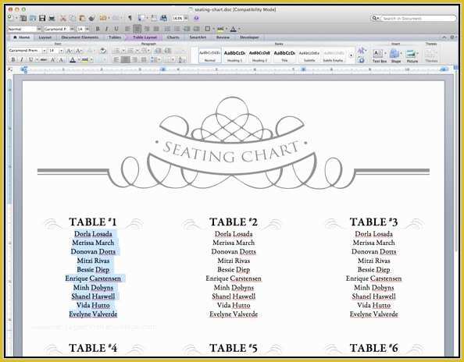Click the Open document icon in toolbar
The height and width of the screenshot is (362, 464).
point(33,18)
